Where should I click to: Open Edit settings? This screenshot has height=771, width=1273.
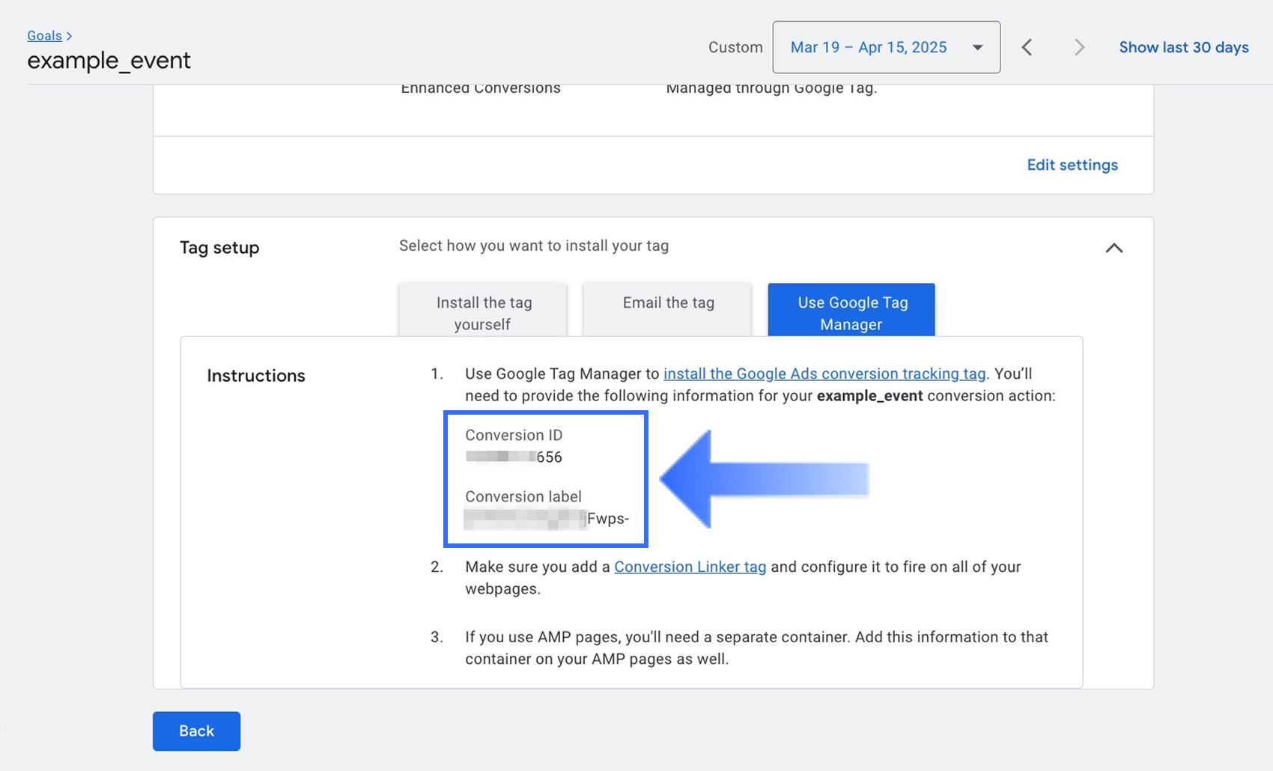click(x=1072, y=165)
